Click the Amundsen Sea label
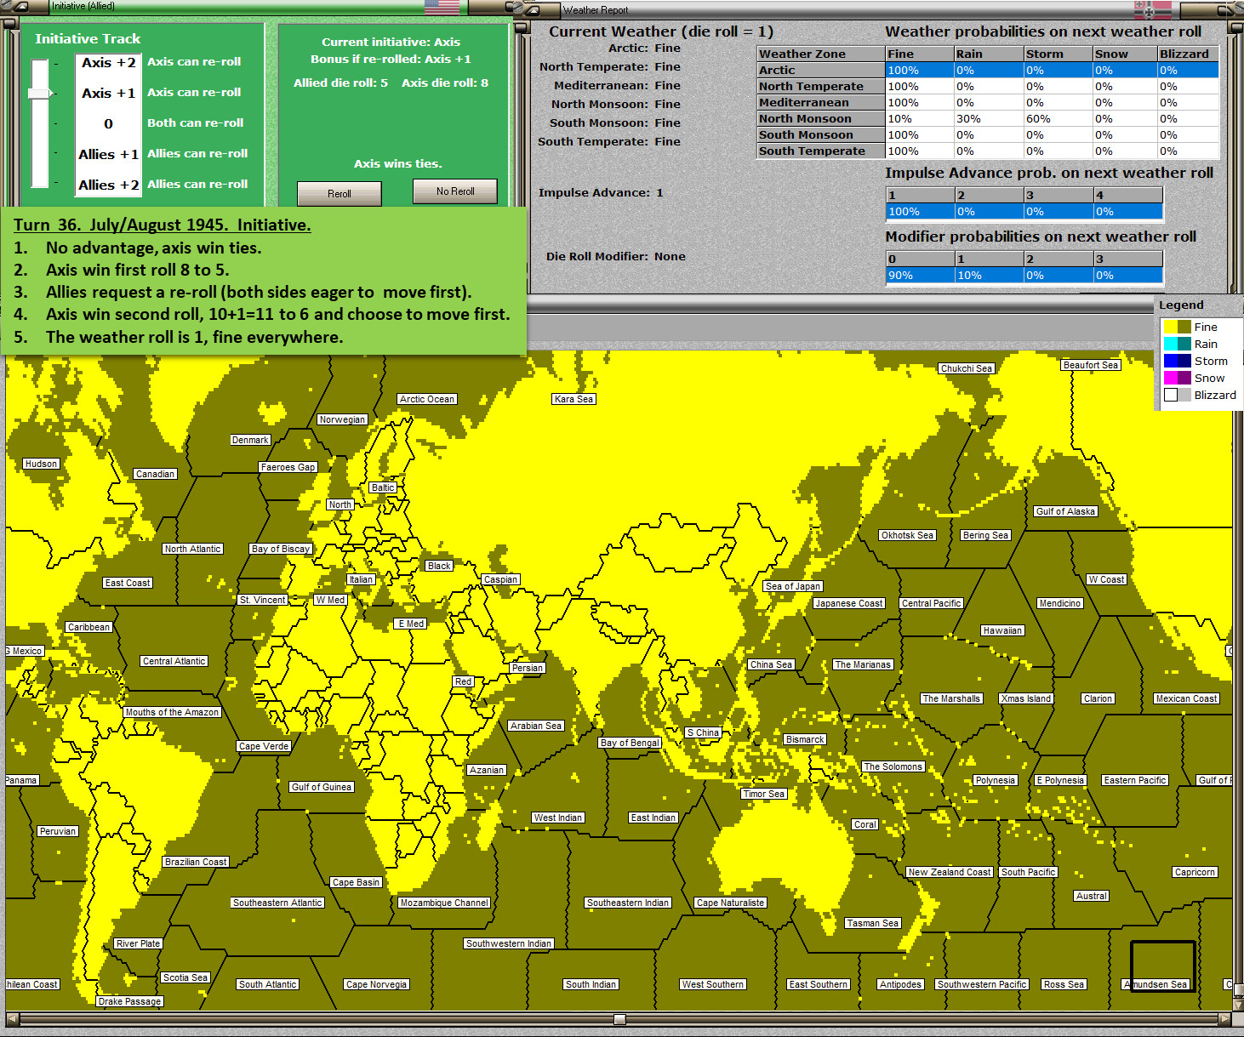Screen dimensions: 1244x1037 coord(1157,984)
